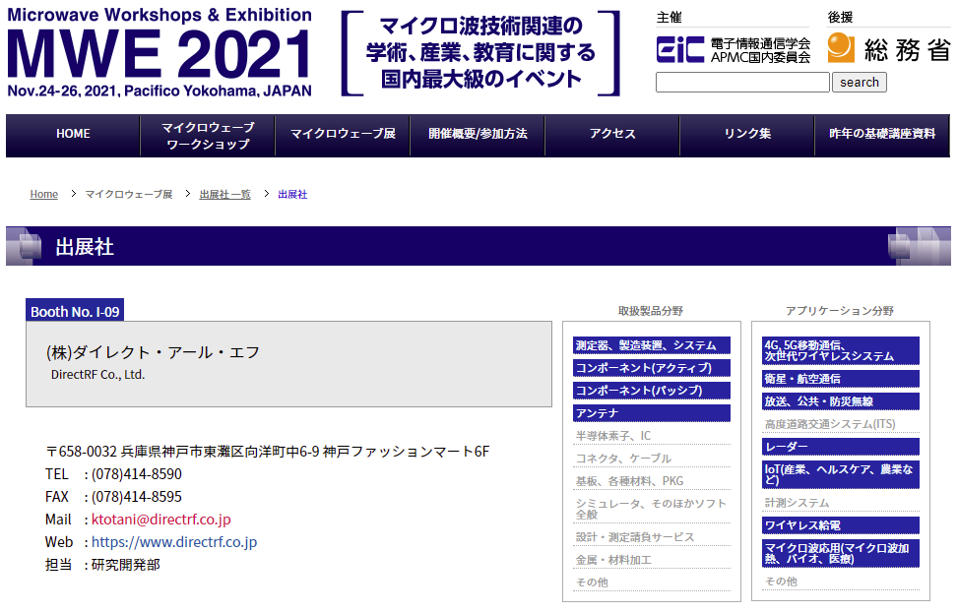Viewport: 958px width, 613px height.
Task: Select レーダー application field
Action: point(841,447)
